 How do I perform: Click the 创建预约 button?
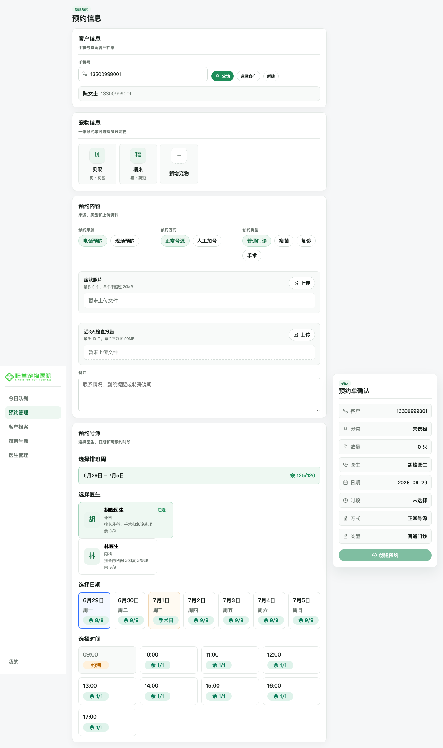(x=385, y=555)
